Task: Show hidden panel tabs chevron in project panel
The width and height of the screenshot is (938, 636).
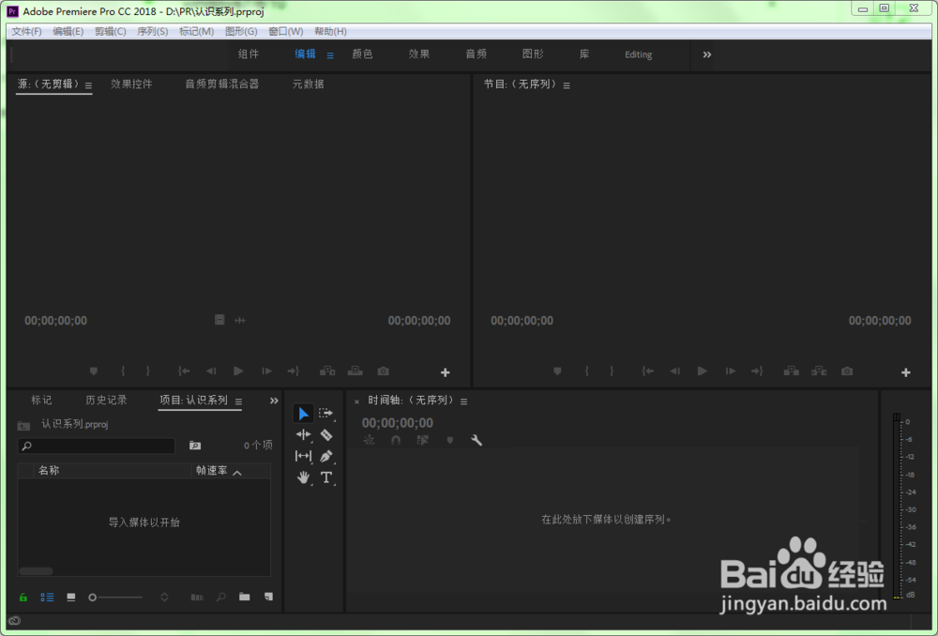Action: tap(274, 401)
